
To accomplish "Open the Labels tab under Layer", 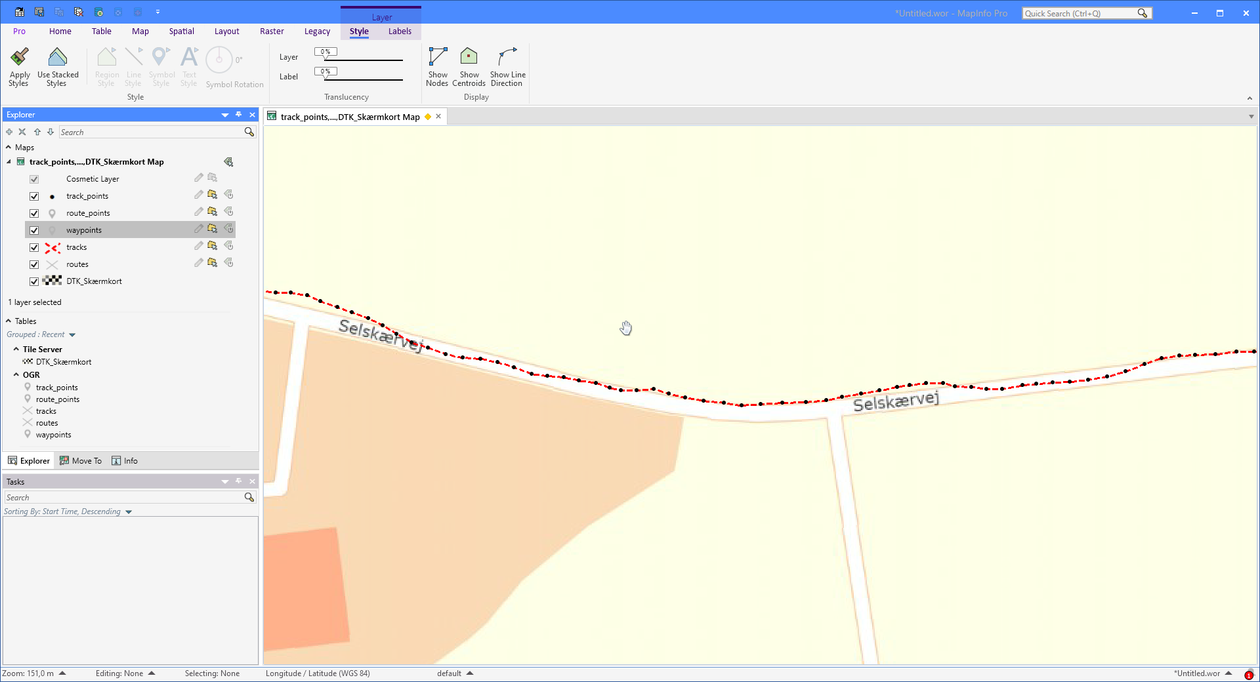I will click(x=400, y=31).
